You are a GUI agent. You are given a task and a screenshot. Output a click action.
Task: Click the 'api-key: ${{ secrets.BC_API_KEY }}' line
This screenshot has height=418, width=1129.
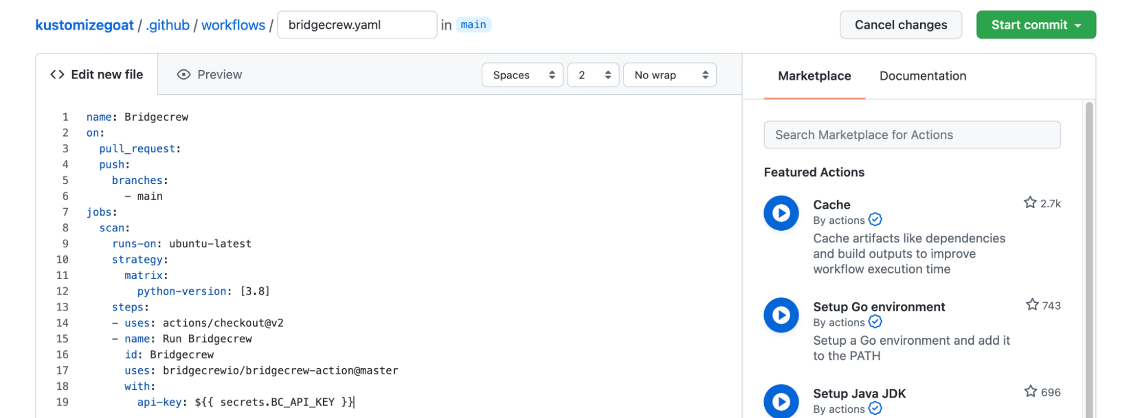246,402
